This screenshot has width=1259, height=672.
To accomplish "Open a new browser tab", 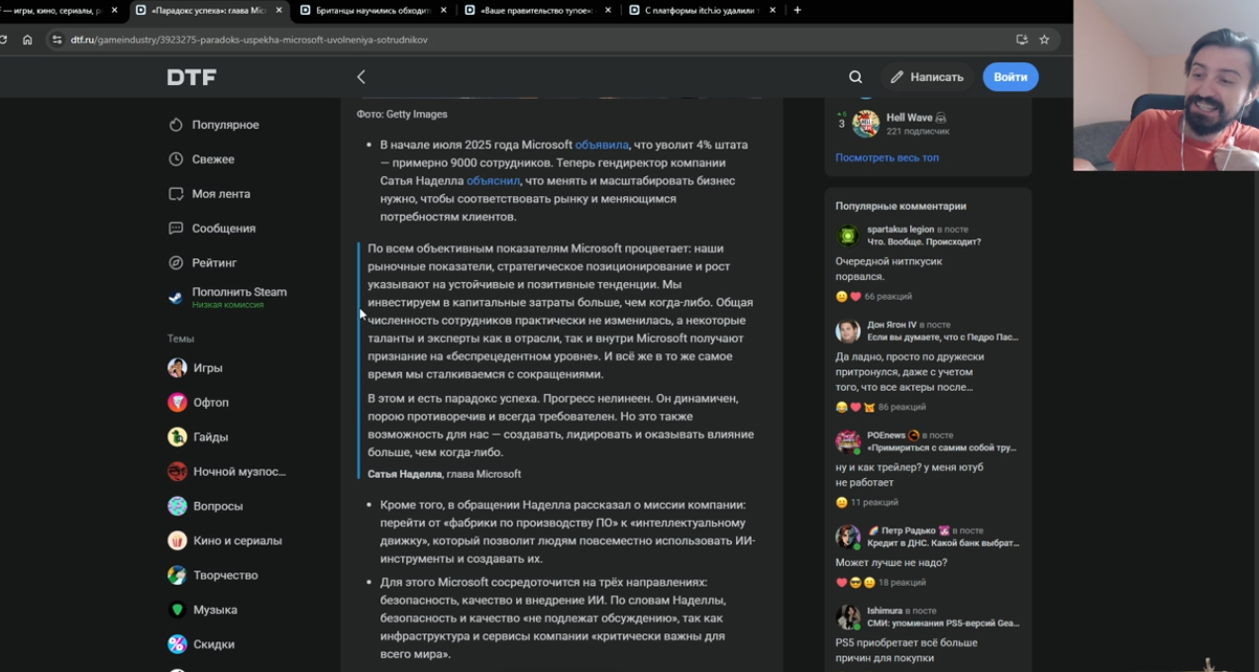I will [x=797, y=10].
